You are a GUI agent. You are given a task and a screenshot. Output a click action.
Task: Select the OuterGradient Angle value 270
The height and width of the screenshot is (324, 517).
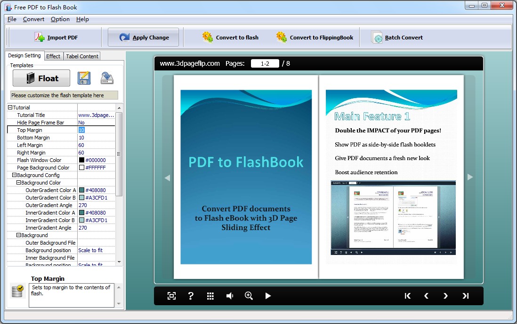[96, 205]
